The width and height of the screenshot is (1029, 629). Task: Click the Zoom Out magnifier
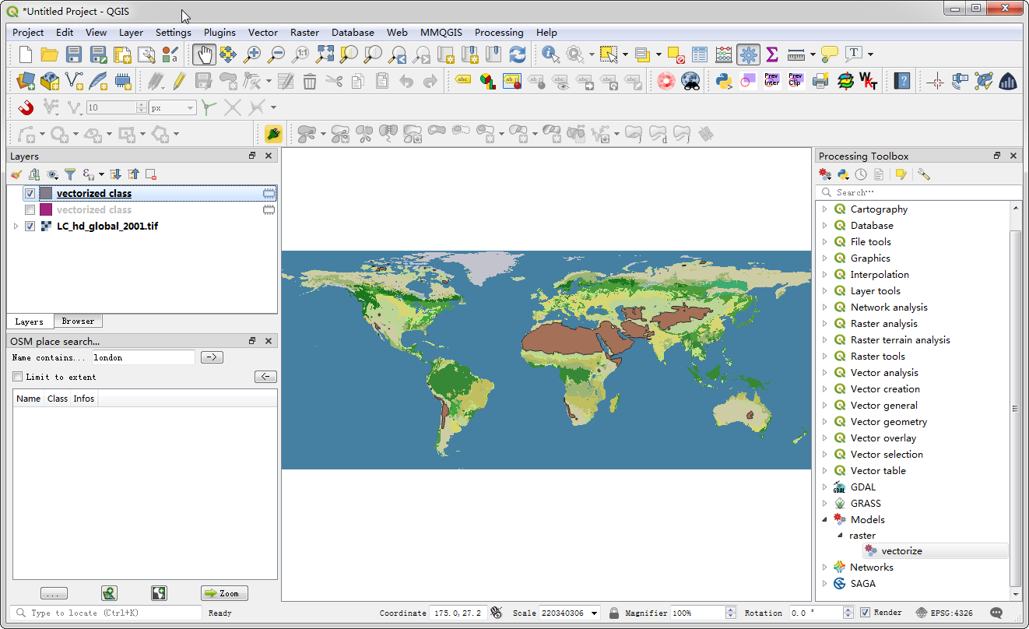276,54
